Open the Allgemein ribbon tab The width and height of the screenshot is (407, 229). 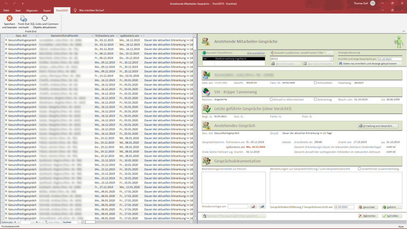32,10
